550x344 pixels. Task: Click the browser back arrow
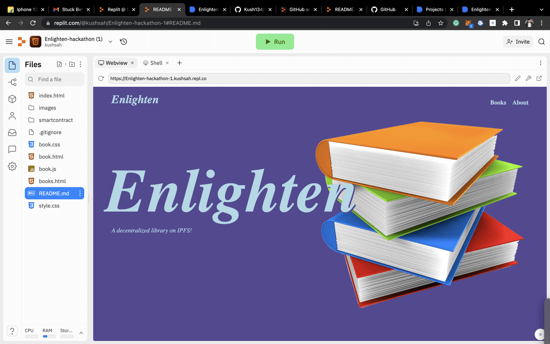point(8,23)
